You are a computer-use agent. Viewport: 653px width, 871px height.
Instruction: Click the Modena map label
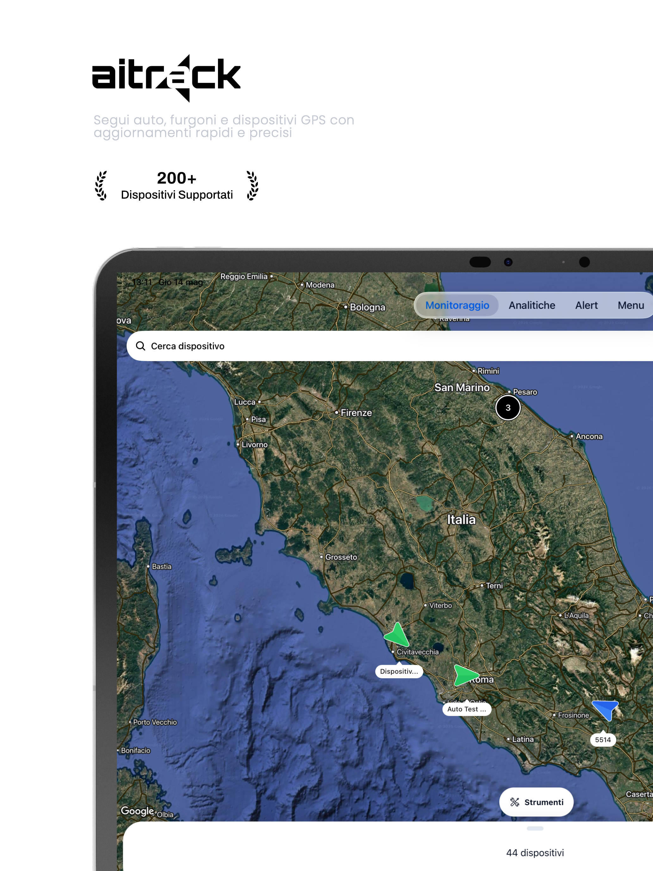[320, 285]
